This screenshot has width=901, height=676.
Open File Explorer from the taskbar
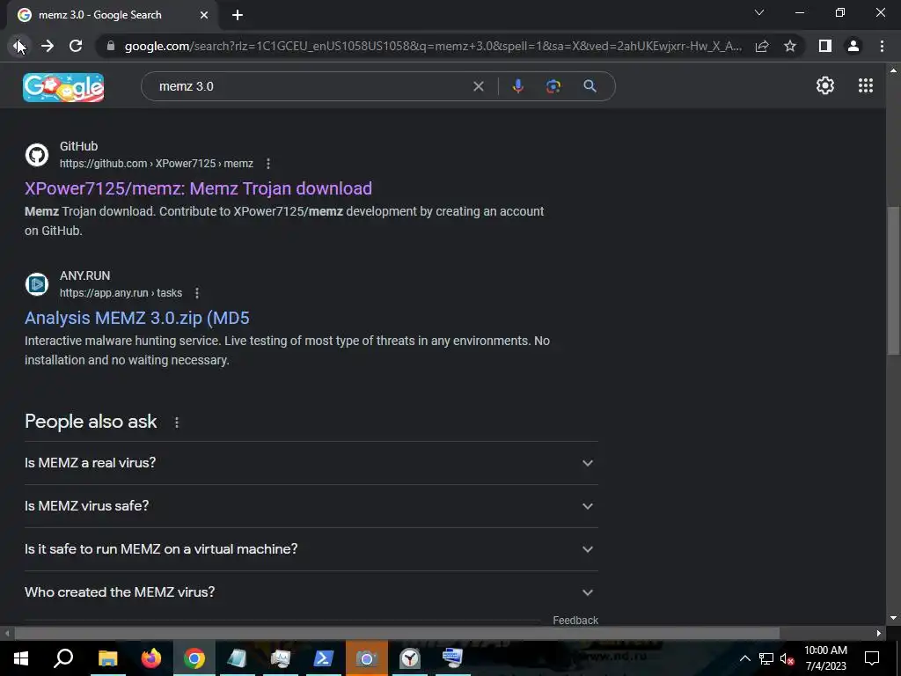107,658
